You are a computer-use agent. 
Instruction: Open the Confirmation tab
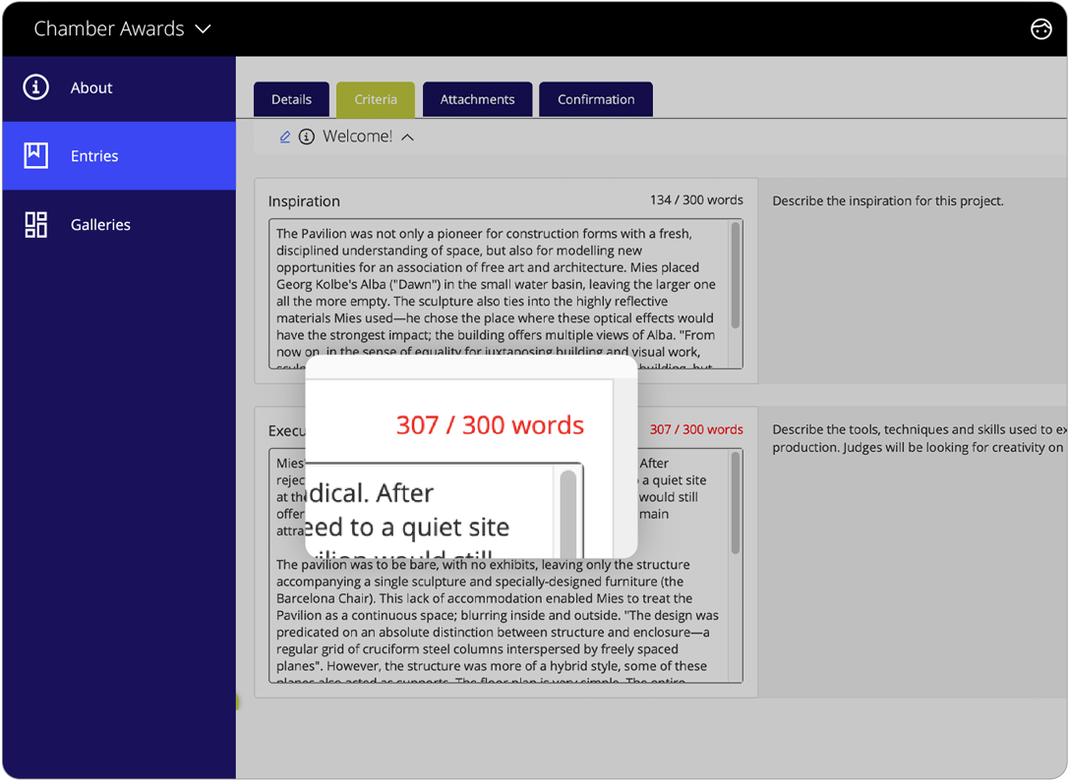coord(595,98)
